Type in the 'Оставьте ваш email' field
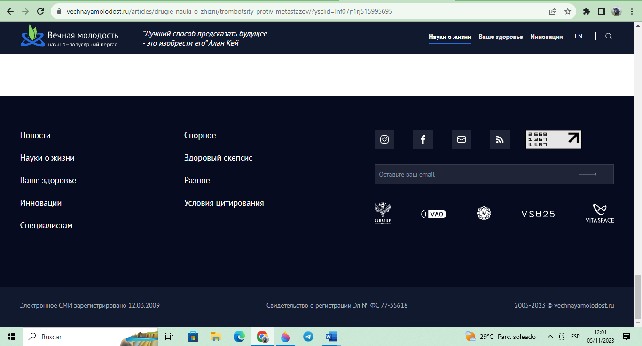This screenshot has width=642, height=346. 470,174
